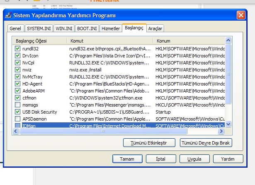Close the Sistem Yapılandırma dialog
255x185 pixels.
(x=241, y=15)
